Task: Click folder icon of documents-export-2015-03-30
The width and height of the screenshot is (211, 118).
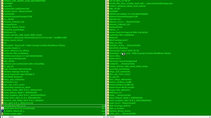Action: tap(108, 51)
